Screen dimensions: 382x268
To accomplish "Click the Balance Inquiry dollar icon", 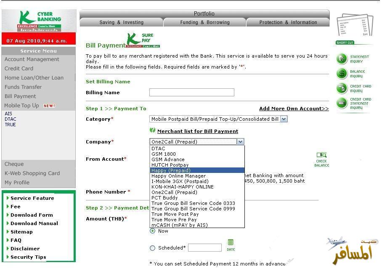I will click(342, 74).
